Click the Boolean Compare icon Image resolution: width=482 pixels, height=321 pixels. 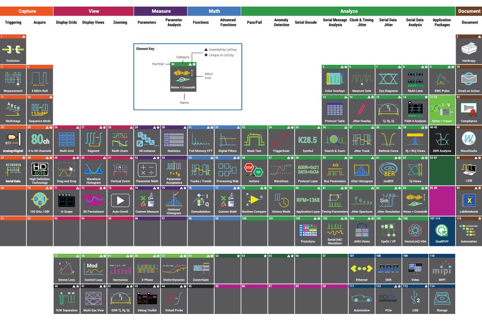click(x=254, y=201)
